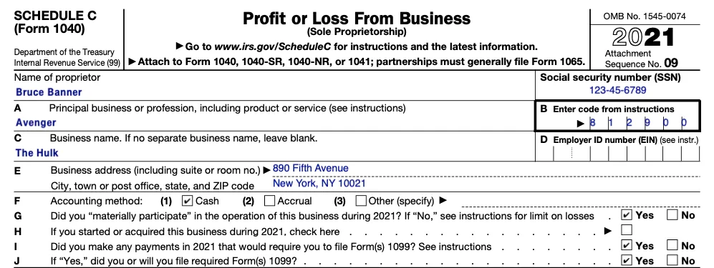This screenshot has height=268, width=714.
Task: Click the principal business field showing Avenger
Action: pos(274,123)
